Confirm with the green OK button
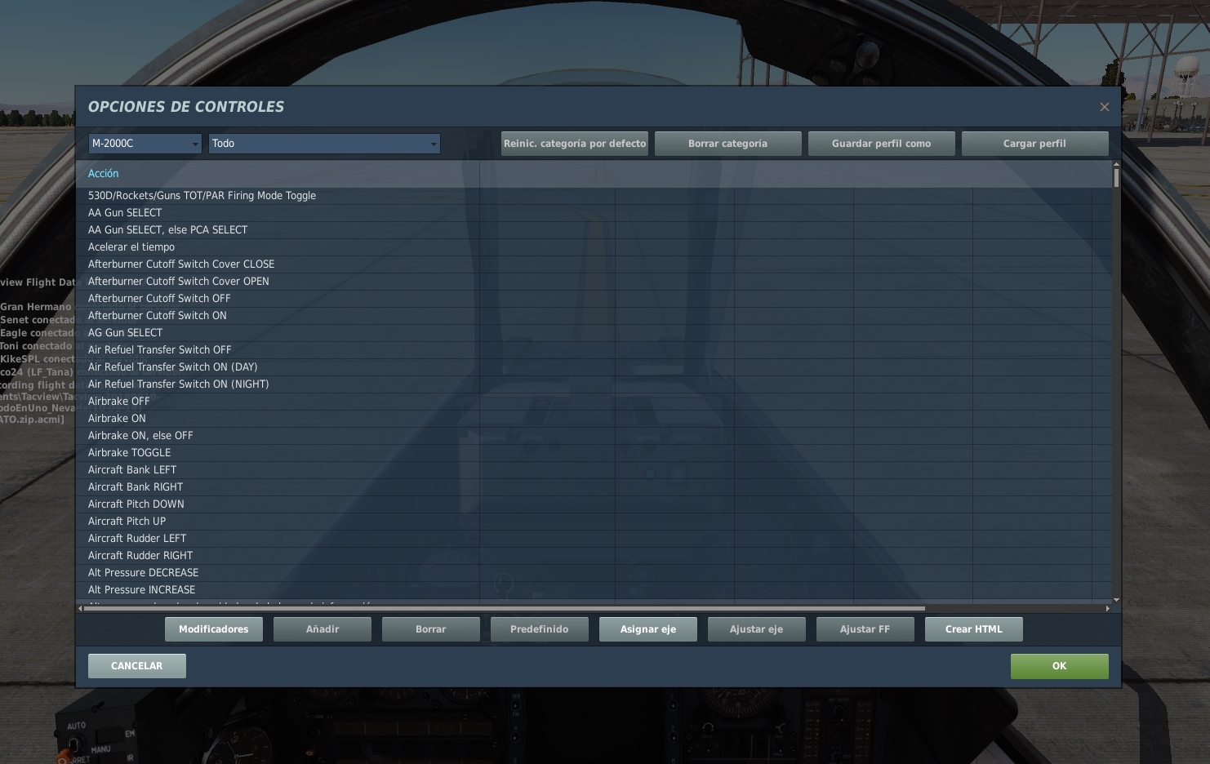This screenshot has width=1210, height=764. pyautogui.click(x=1060, y=666)
